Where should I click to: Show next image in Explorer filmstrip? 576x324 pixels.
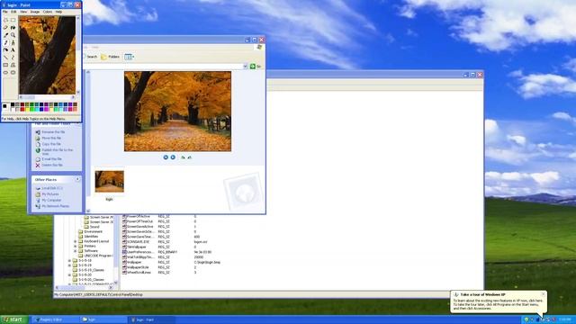(x=173, y=157)
